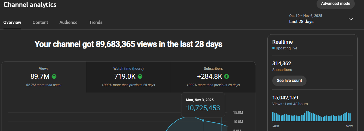Click the green up arrow beside 719.0K
The image size is (364, 131).
(x=140, y=76)
